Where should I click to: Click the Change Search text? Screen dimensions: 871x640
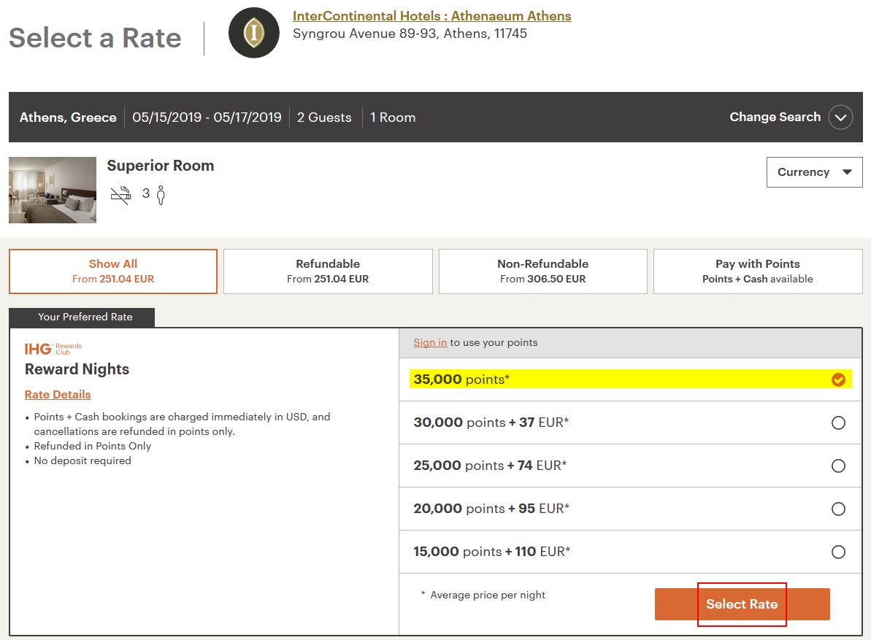point(775,117)
